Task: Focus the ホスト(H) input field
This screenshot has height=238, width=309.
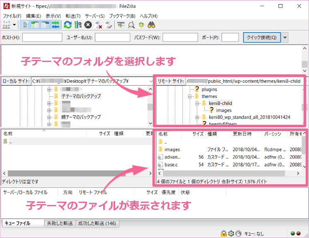Action: (42, 37)
